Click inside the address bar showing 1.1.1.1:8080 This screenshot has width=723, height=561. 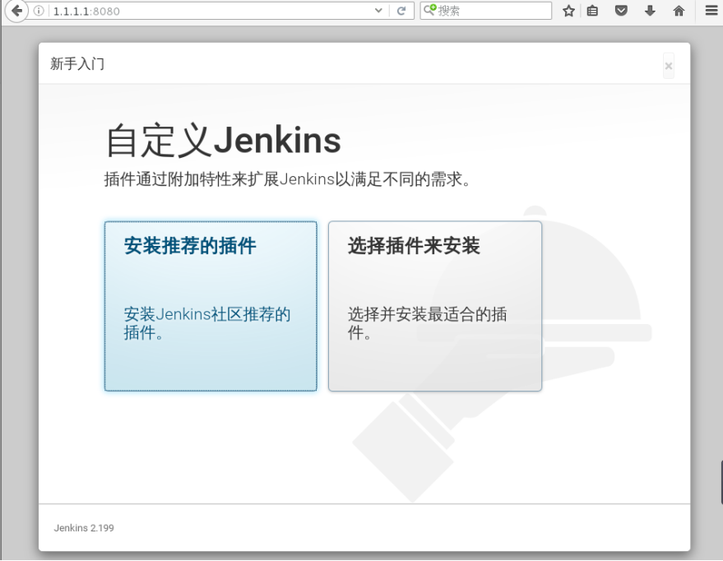pos(165,11)
